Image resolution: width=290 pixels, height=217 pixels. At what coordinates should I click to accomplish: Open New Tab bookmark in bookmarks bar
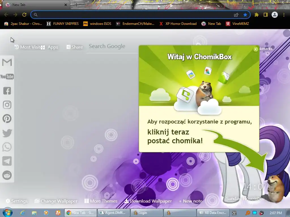[x=211, y=24]
